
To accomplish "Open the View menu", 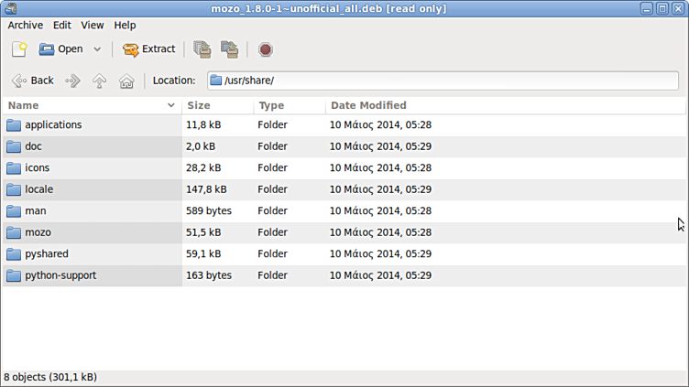I will [92, 26].
